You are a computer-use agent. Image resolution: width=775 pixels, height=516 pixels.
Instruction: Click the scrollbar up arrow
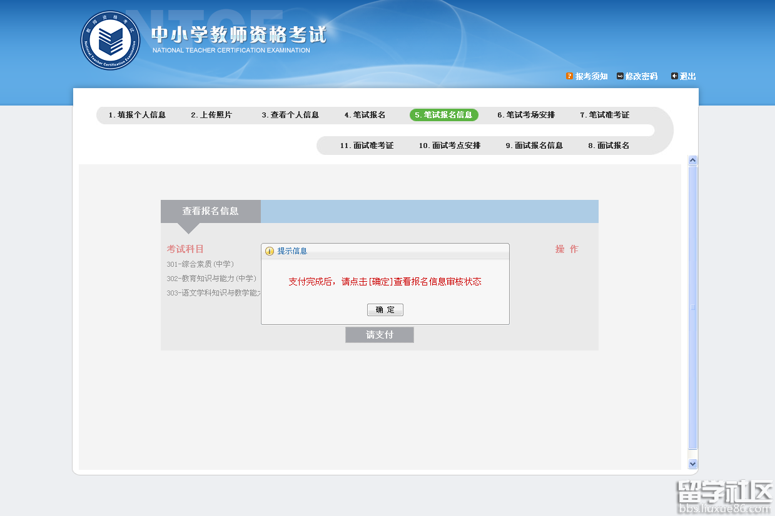tap(692, 159)
